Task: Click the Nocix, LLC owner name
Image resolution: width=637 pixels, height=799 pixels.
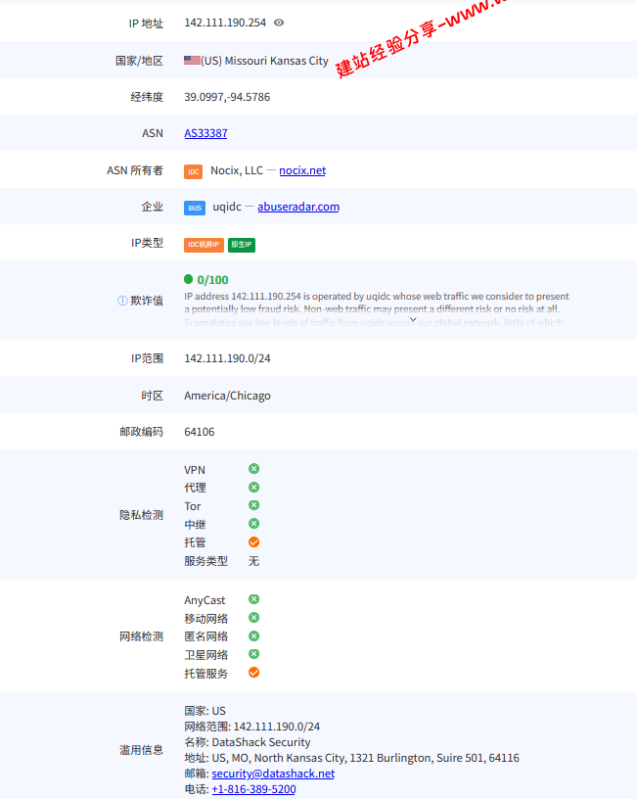Action: pos(237,170)
